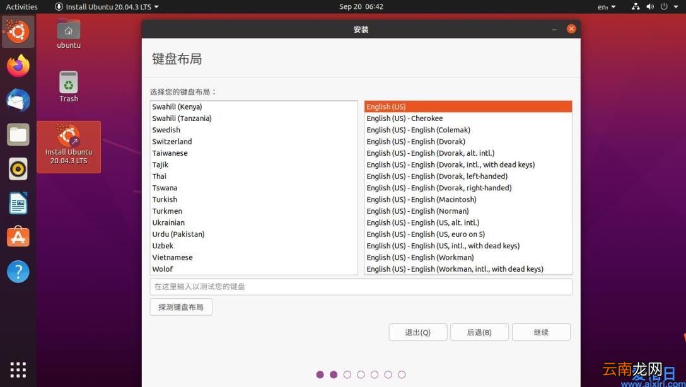Open Activities overview

click(21, 6)
